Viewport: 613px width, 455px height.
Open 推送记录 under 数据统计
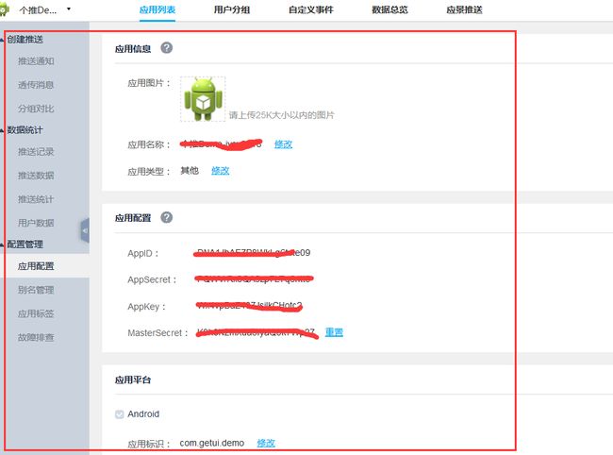36,152
